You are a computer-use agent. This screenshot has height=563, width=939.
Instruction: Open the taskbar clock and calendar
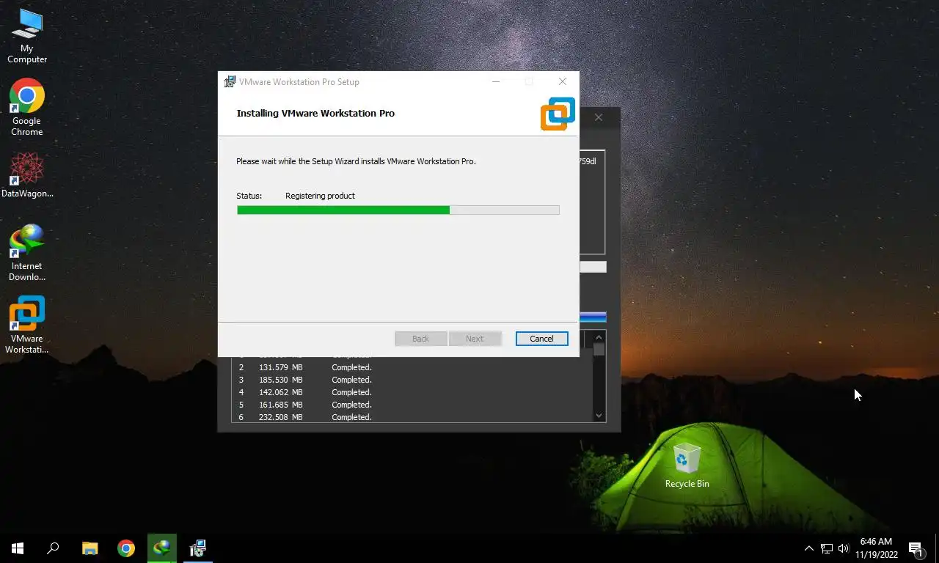[x=876, y=548]
